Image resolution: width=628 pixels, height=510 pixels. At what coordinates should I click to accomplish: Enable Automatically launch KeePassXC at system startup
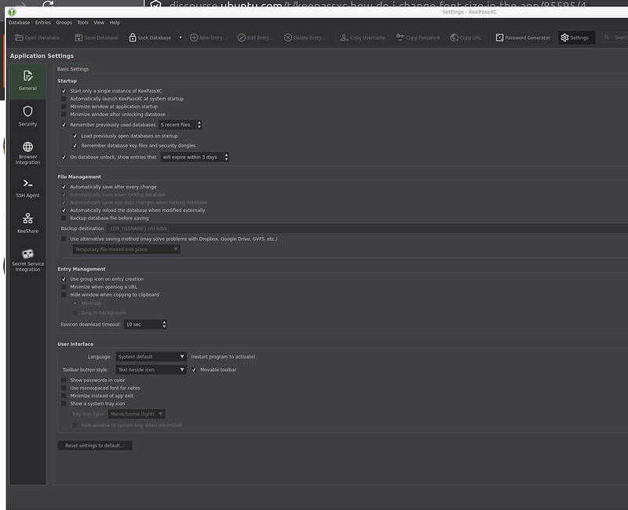click(64, 99)
